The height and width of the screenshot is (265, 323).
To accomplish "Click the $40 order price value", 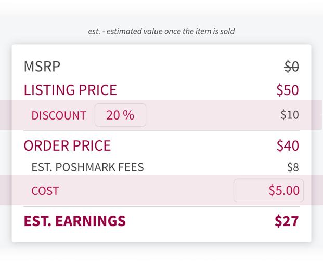I will [288, 145].
